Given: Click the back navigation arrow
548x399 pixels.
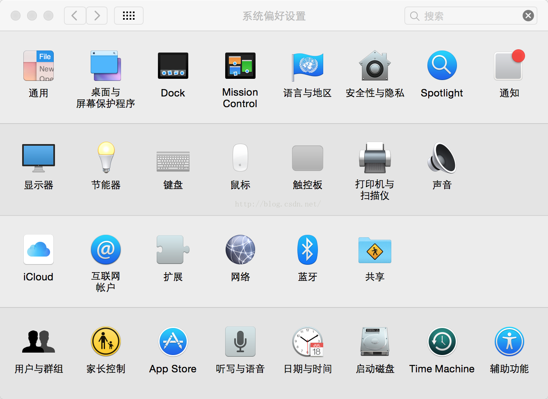Looking at the screenshot, I should click(x=75, y=16).
